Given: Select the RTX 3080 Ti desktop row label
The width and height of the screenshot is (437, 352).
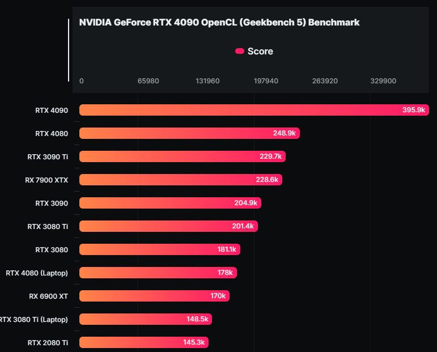Looking at the screenshot, I should point(48,226).
